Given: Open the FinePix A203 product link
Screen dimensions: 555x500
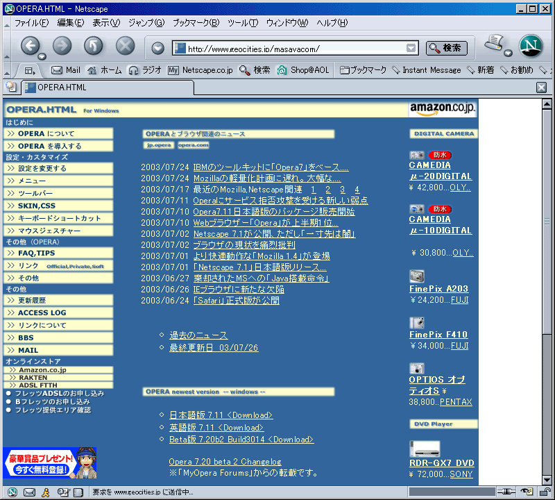Looking at the screenshot, I should coord(438,289).
